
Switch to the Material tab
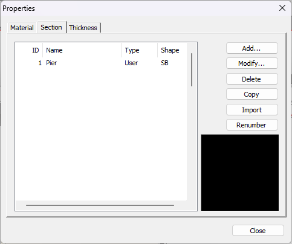click(x=22, y=28)
